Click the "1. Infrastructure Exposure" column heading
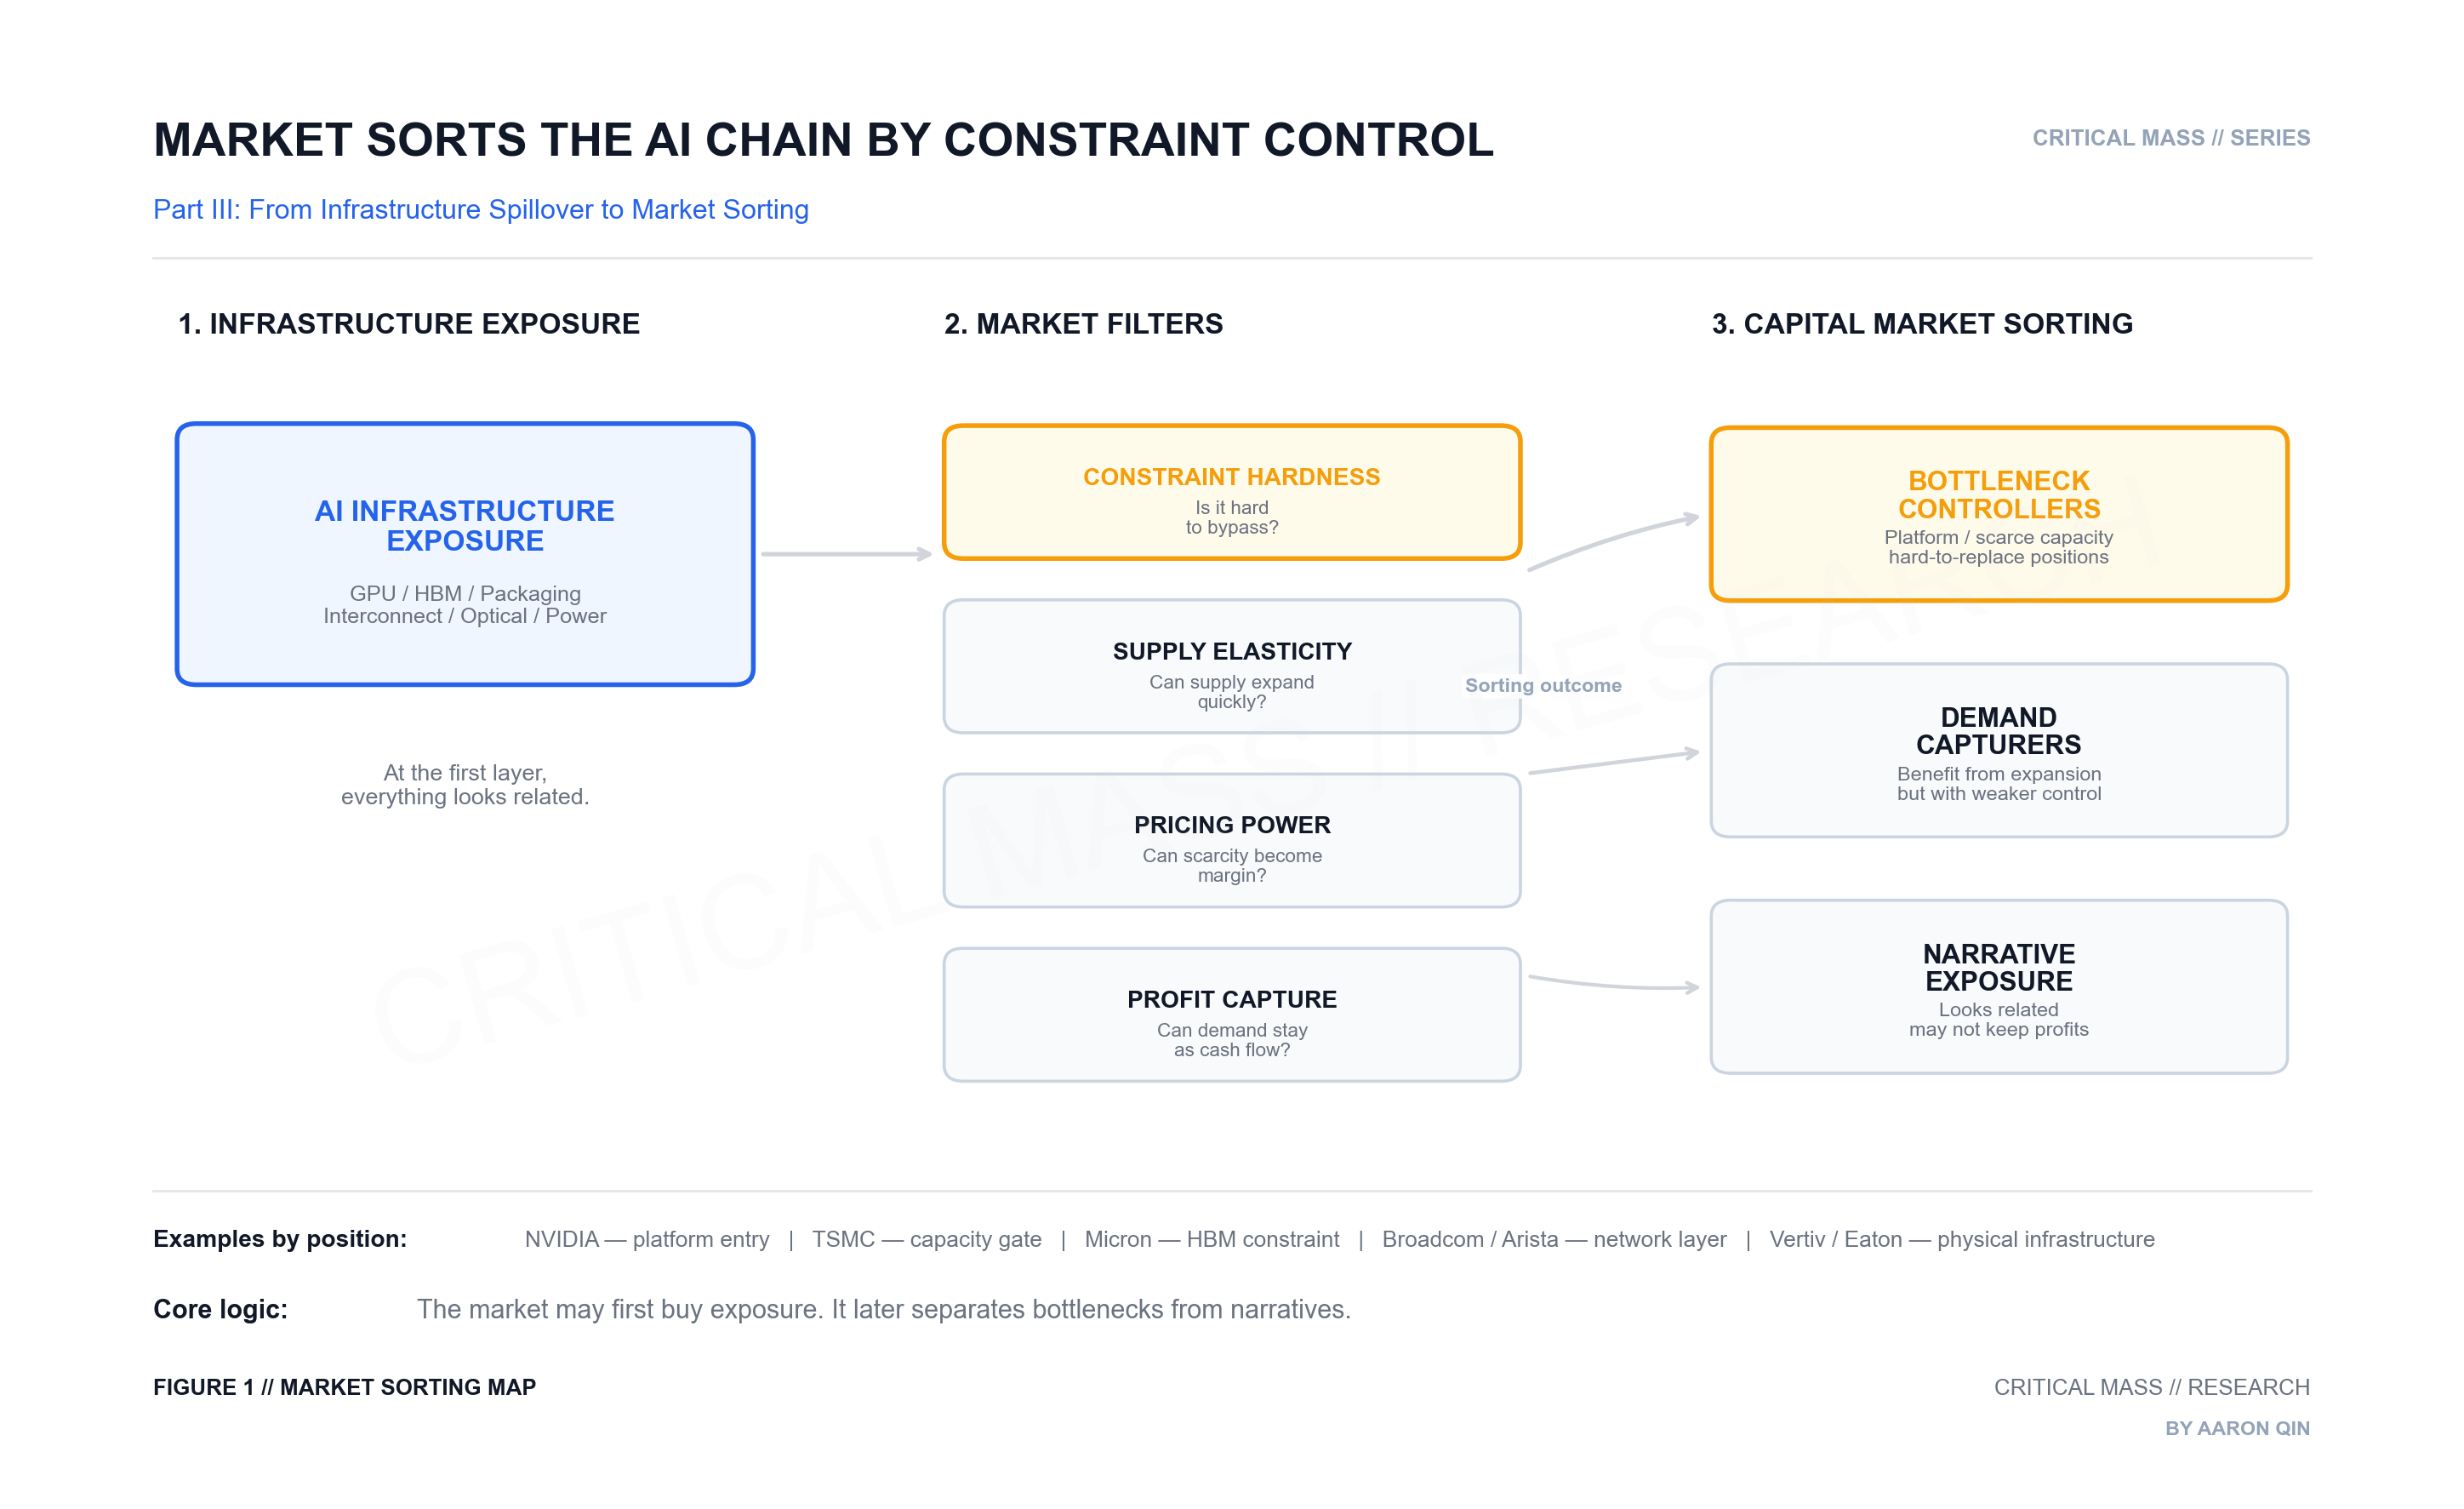The image size is (2464, 1509). 408,324
